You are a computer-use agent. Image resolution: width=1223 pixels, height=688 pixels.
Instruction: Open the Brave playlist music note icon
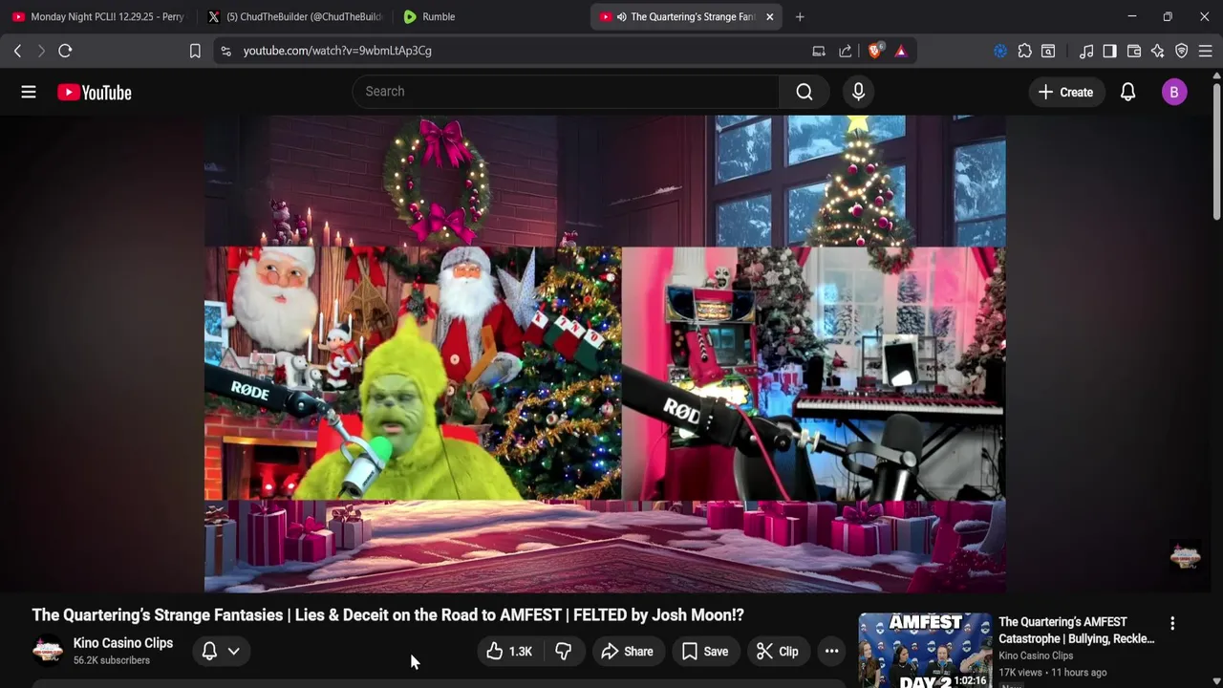tap(1086, 51)
